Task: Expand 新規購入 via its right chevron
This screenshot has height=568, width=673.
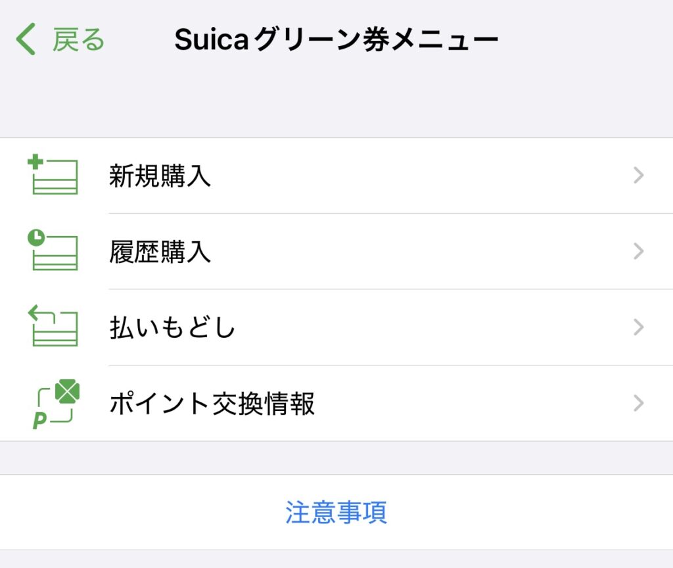Action: click(639, 176)
